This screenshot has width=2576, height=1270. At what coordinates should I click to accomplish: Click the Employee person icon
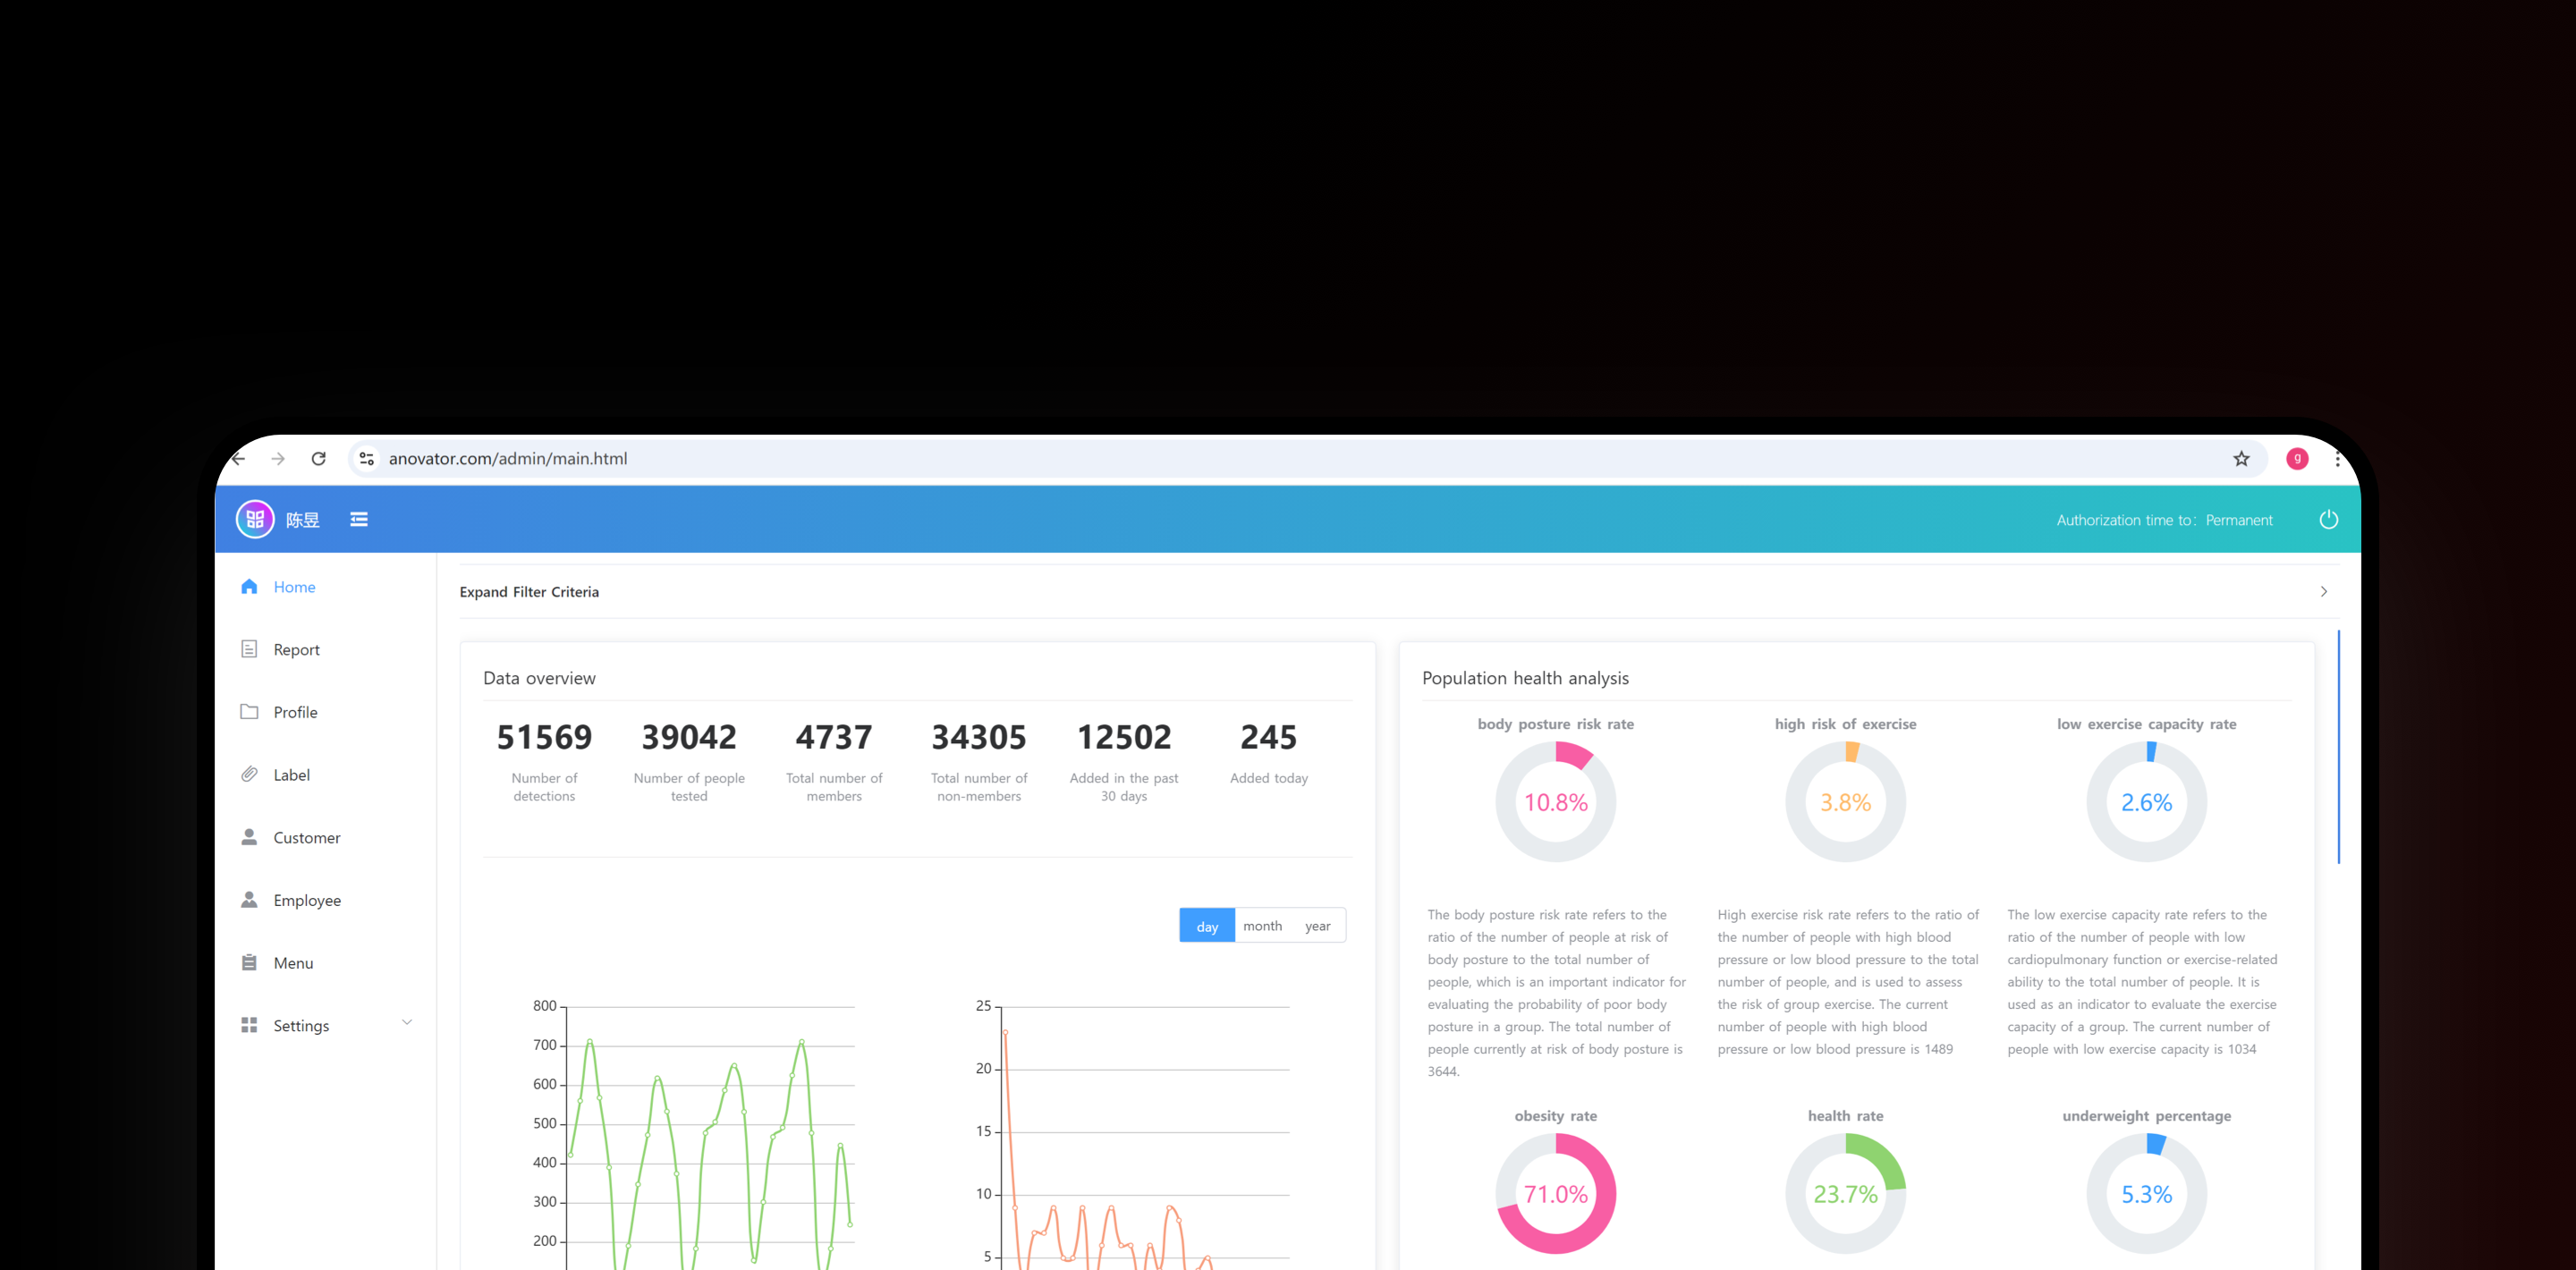point(249,900)
